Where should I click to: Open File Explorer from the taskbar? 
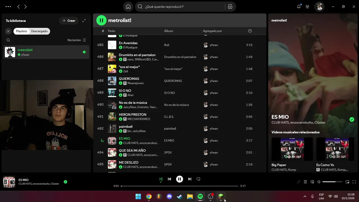pos(190,196)
